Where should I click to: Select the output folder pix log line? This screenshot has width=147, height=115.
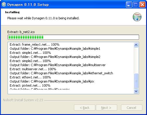point(52,81)
